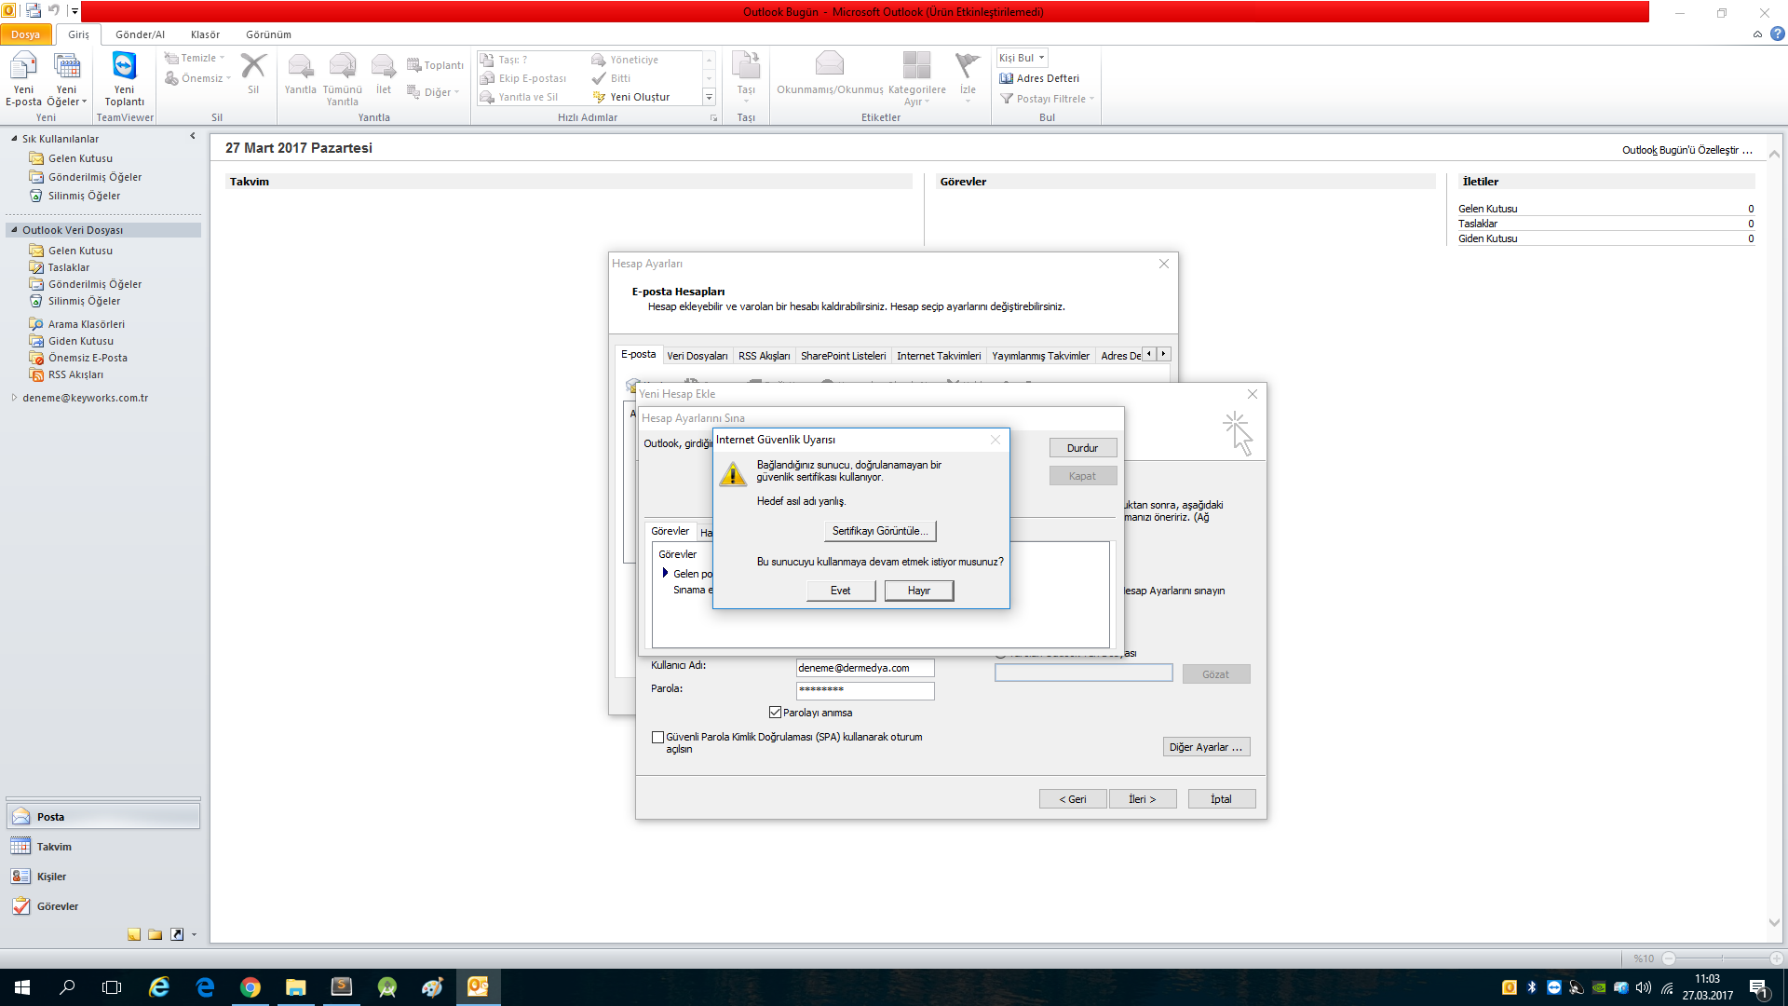Click Diğer Ayarlar button
This screenshot has width=1788, height=1006.
(x=1206, y=747)
